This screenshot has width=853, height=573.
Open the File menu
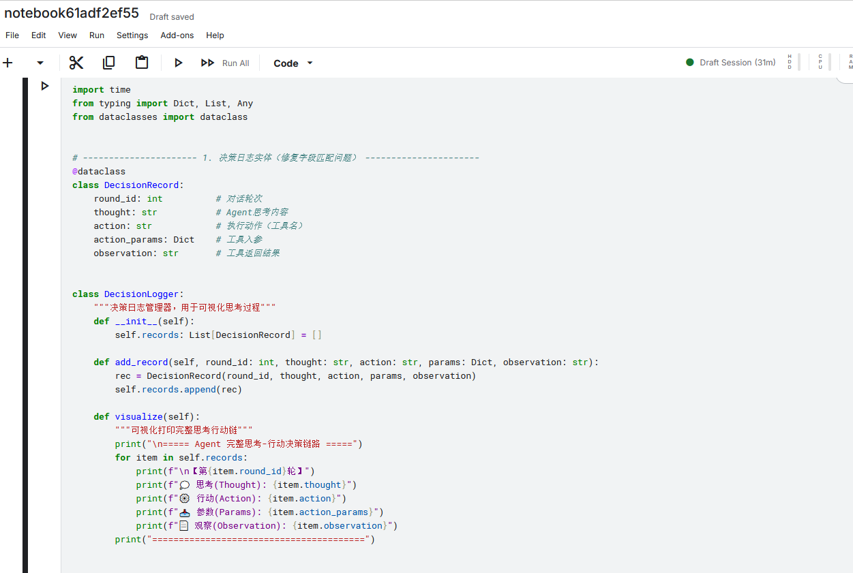pyautogui.click(x=12, y=35)
